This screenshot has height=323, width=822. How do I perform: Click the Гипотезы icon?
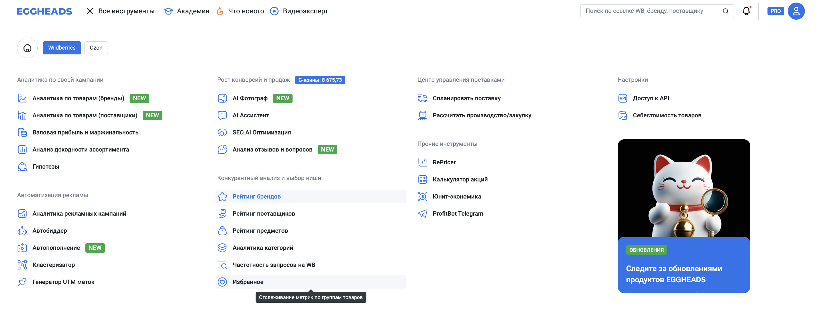point(22,167)
